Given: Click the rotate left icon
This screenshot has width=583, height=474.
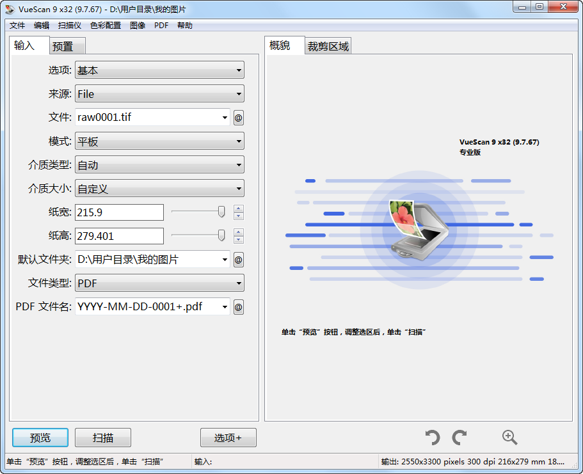Looking at the screenshot, I should (433, 438).
